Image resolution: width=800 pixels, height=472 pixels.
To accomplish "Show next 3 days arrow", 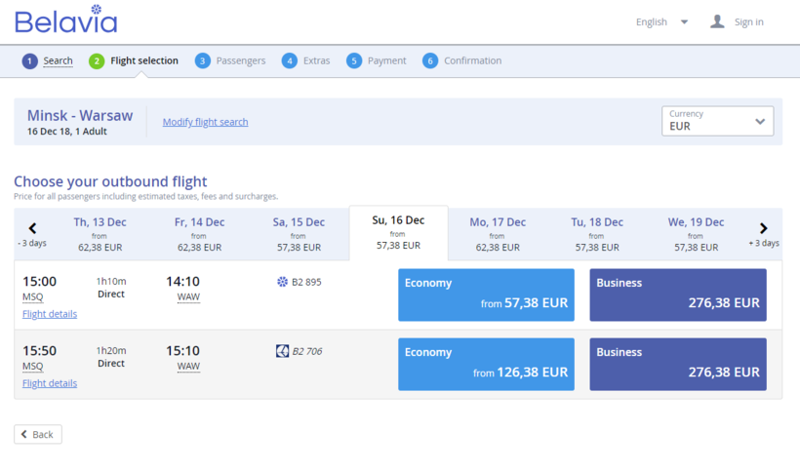I will 763,229.
